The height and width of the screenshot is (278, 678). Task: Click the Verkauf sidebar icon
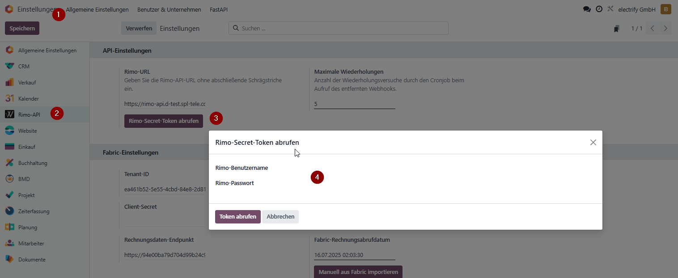(9, 82)
